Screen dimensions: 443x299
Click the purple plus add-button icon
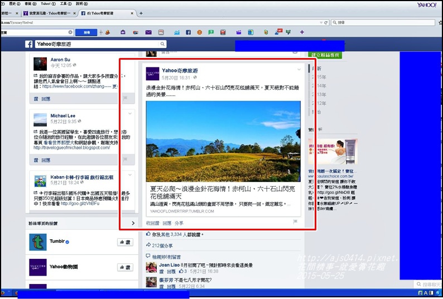tap(302, 32)
